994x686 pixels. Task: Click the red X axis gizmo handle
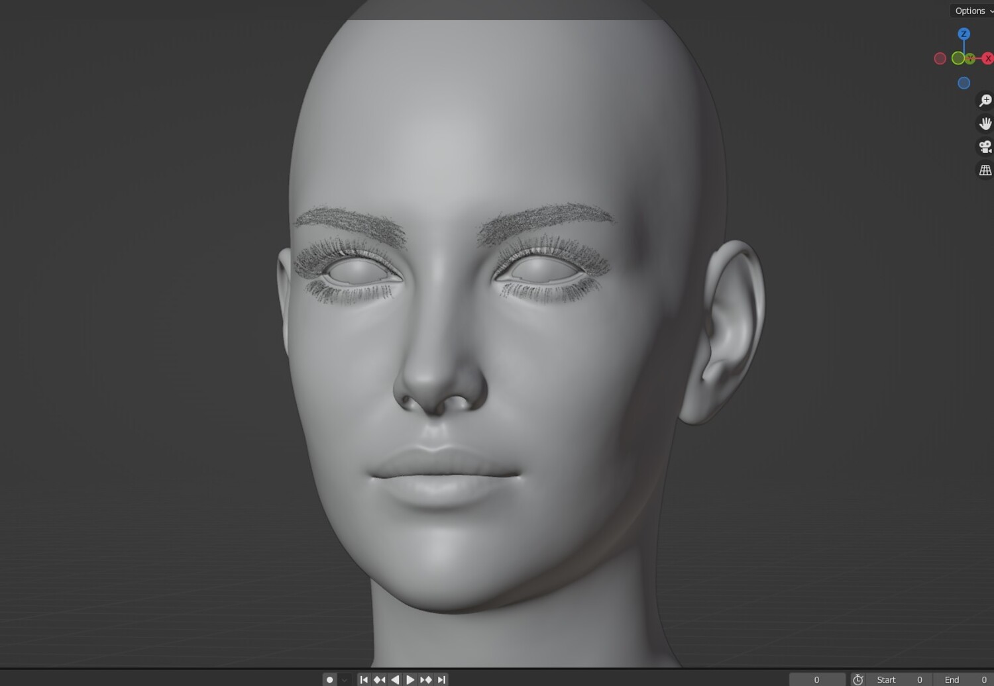coord(987,58)
